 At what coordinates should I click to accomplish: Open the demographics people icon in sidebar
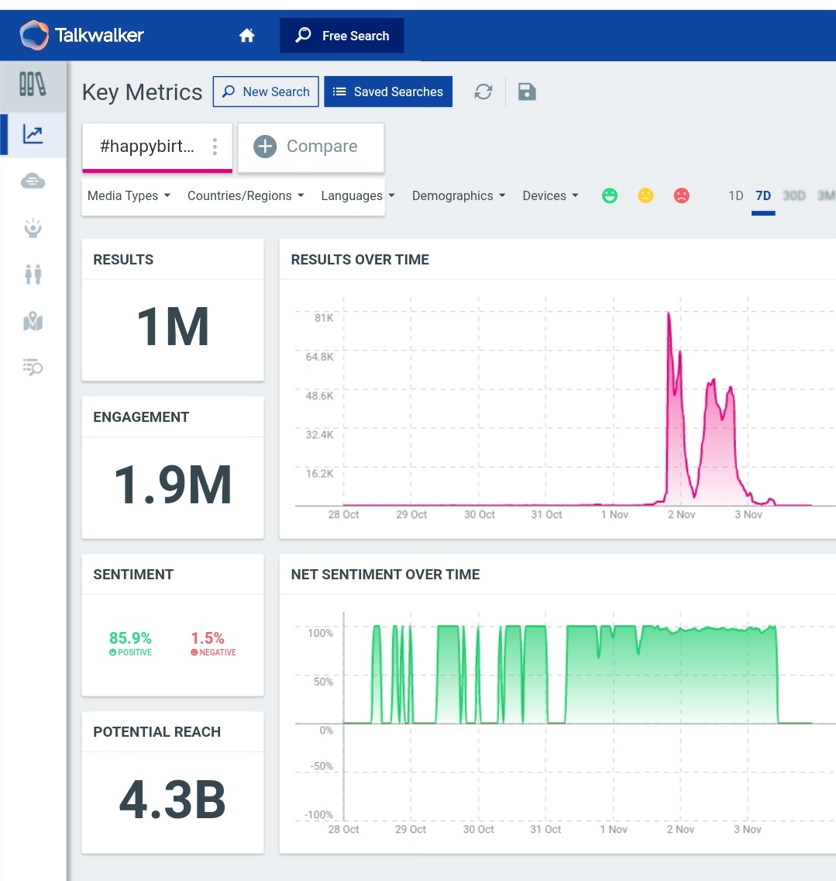coord(32,274)
